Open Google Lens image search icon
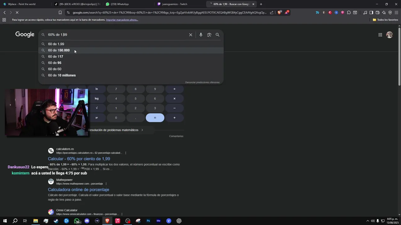 tap(209, 35)
